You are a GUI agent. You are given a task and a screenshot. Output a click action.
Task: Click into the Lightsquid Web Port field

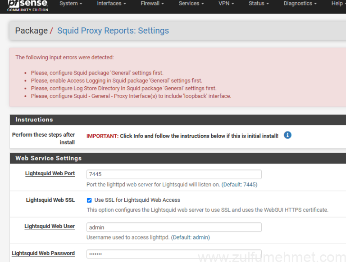click(174, 174)
